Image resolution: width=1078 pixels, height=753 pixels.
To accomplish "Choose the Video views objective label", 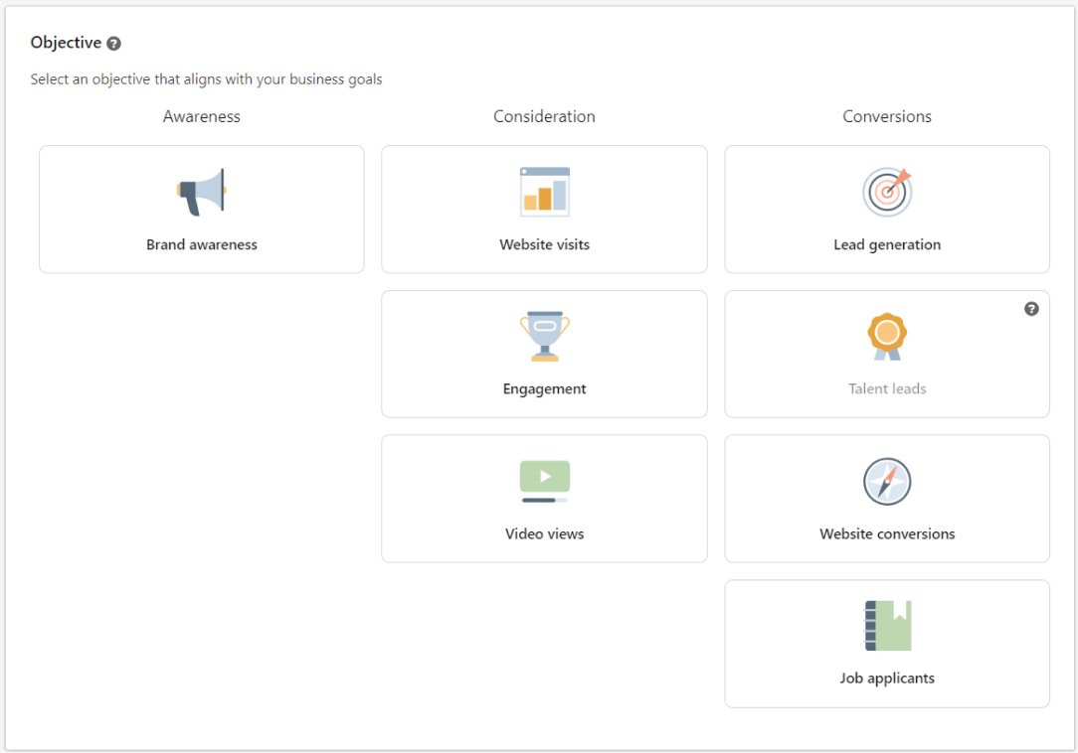I will point(545,533).
